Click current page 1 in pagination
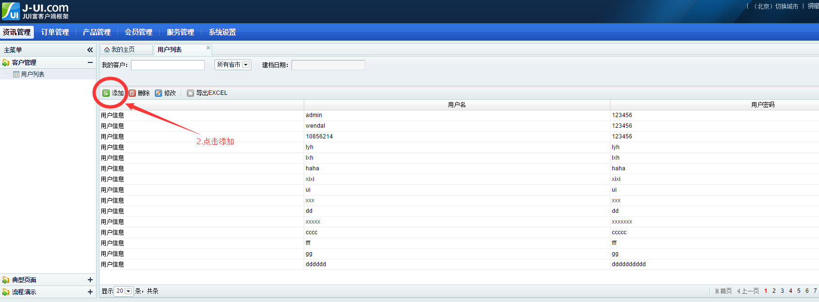Image resolution: width=819 pixels, height=302 pixels. pyautogui.click(x=766, y=291)
